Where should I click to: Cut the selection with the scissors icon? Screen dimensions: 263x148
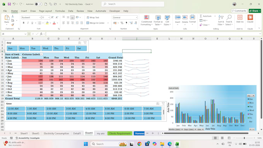pyautogui.click(x=13, y=16)
